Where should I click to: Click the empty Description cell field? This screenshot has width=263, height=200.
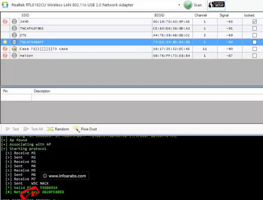pos(147,97)
